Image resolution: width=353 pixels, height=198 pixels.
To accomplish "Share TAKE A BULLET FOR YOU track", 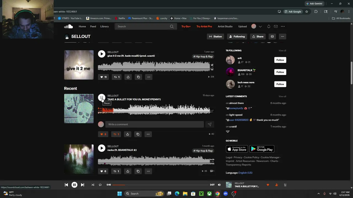I will [127, 134].
